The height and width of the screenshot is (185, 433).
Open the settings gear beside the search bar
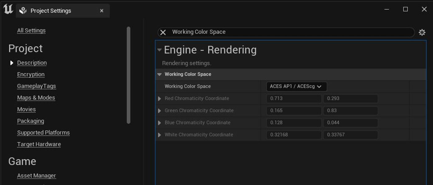pos(422,32)
